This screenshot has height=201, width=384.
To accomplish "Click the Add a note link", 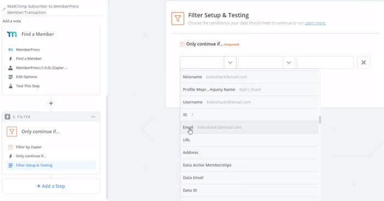I will pyautogui.click(x=12, y=21).
